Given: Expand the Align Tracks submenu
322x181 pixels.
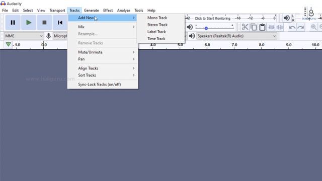Looking at the screenshot, I should 103,68.
